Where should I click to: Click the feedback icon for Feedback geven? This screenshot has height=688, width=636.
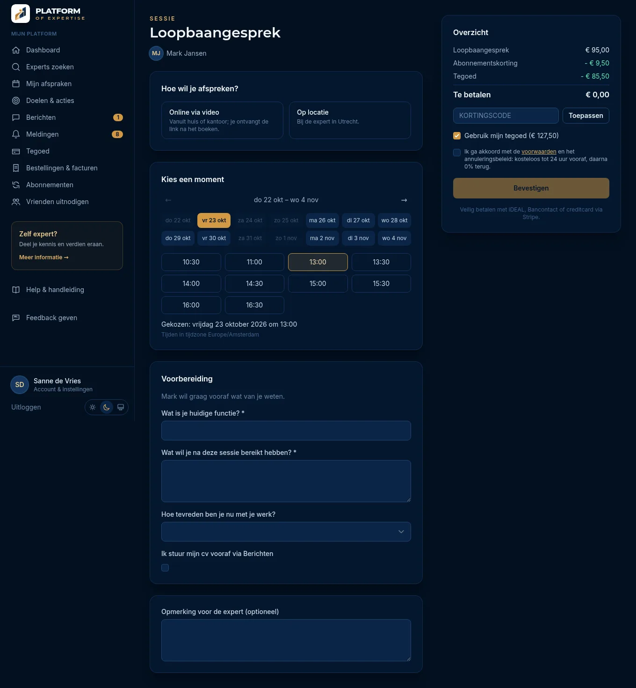pos(16,318)
